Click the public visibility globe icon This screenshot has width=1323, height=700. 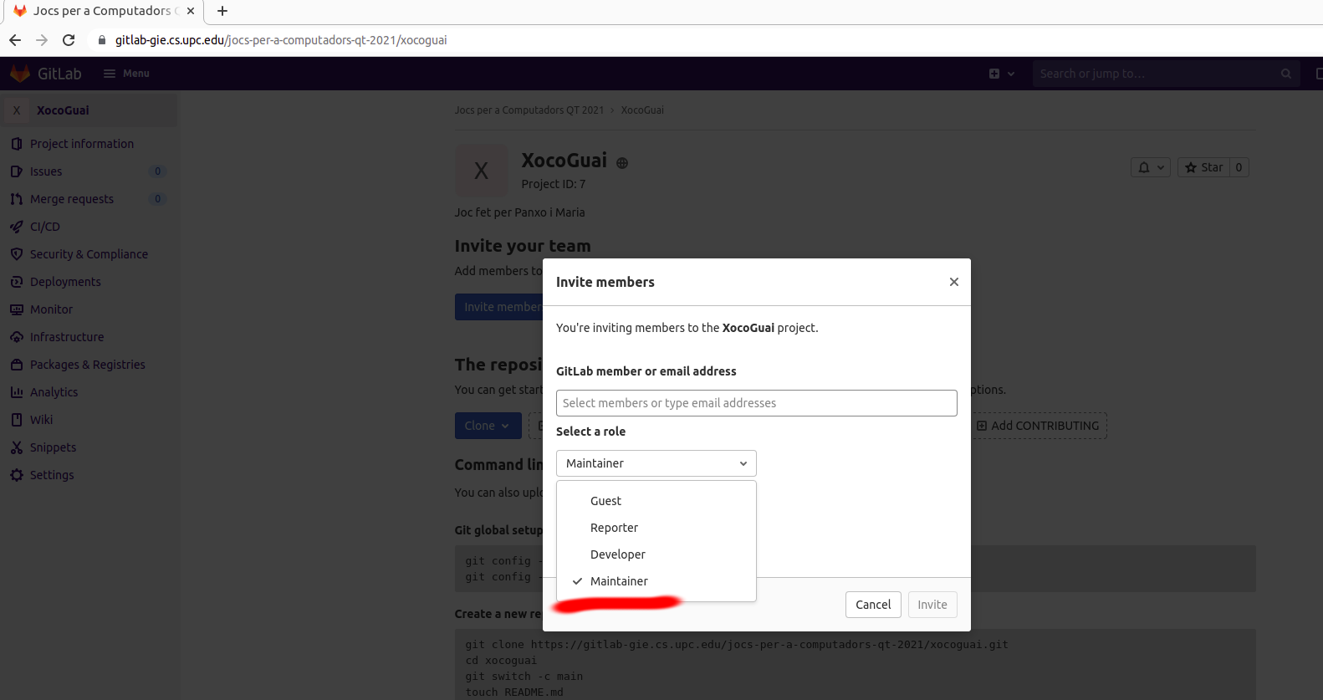(622, 163)
